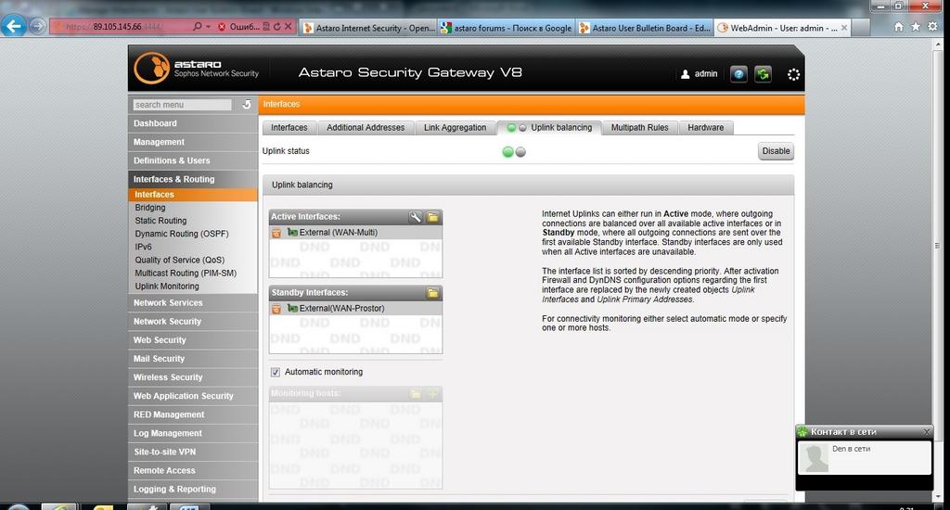Expand Network Security section
950x510 pixels.
click(193, 322)
